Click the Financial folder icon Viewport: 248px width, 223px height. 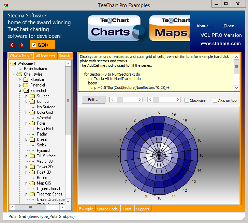pyautogui.click(x=26, y=85)
